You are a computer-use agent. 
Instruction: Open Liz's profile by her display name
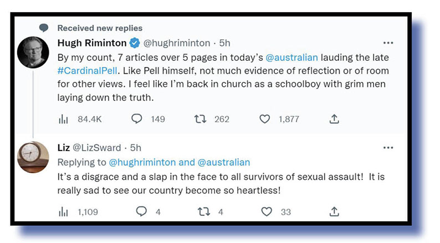pyautogui.click(x=64, y=148)
